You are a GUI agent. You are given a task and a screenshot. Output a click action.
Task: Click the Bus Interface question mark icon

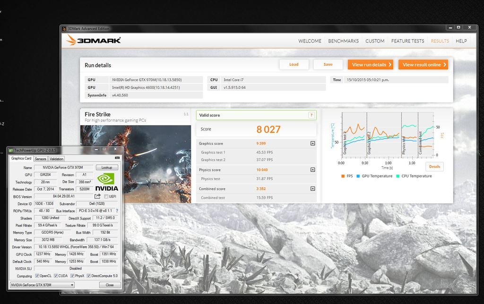117,211
